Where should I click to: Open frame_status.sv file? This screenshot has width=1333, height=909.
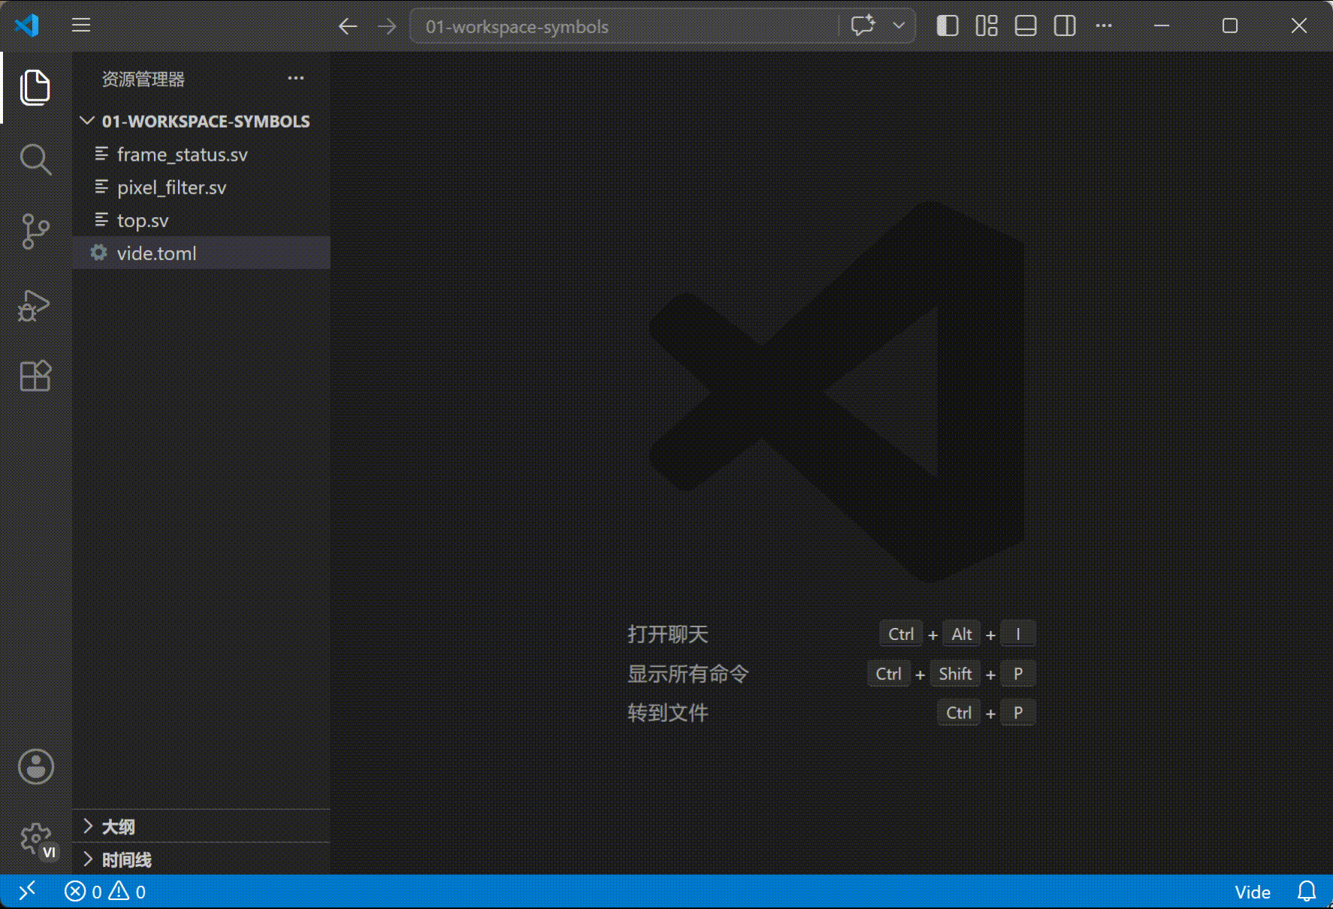(x=201, y=154)
